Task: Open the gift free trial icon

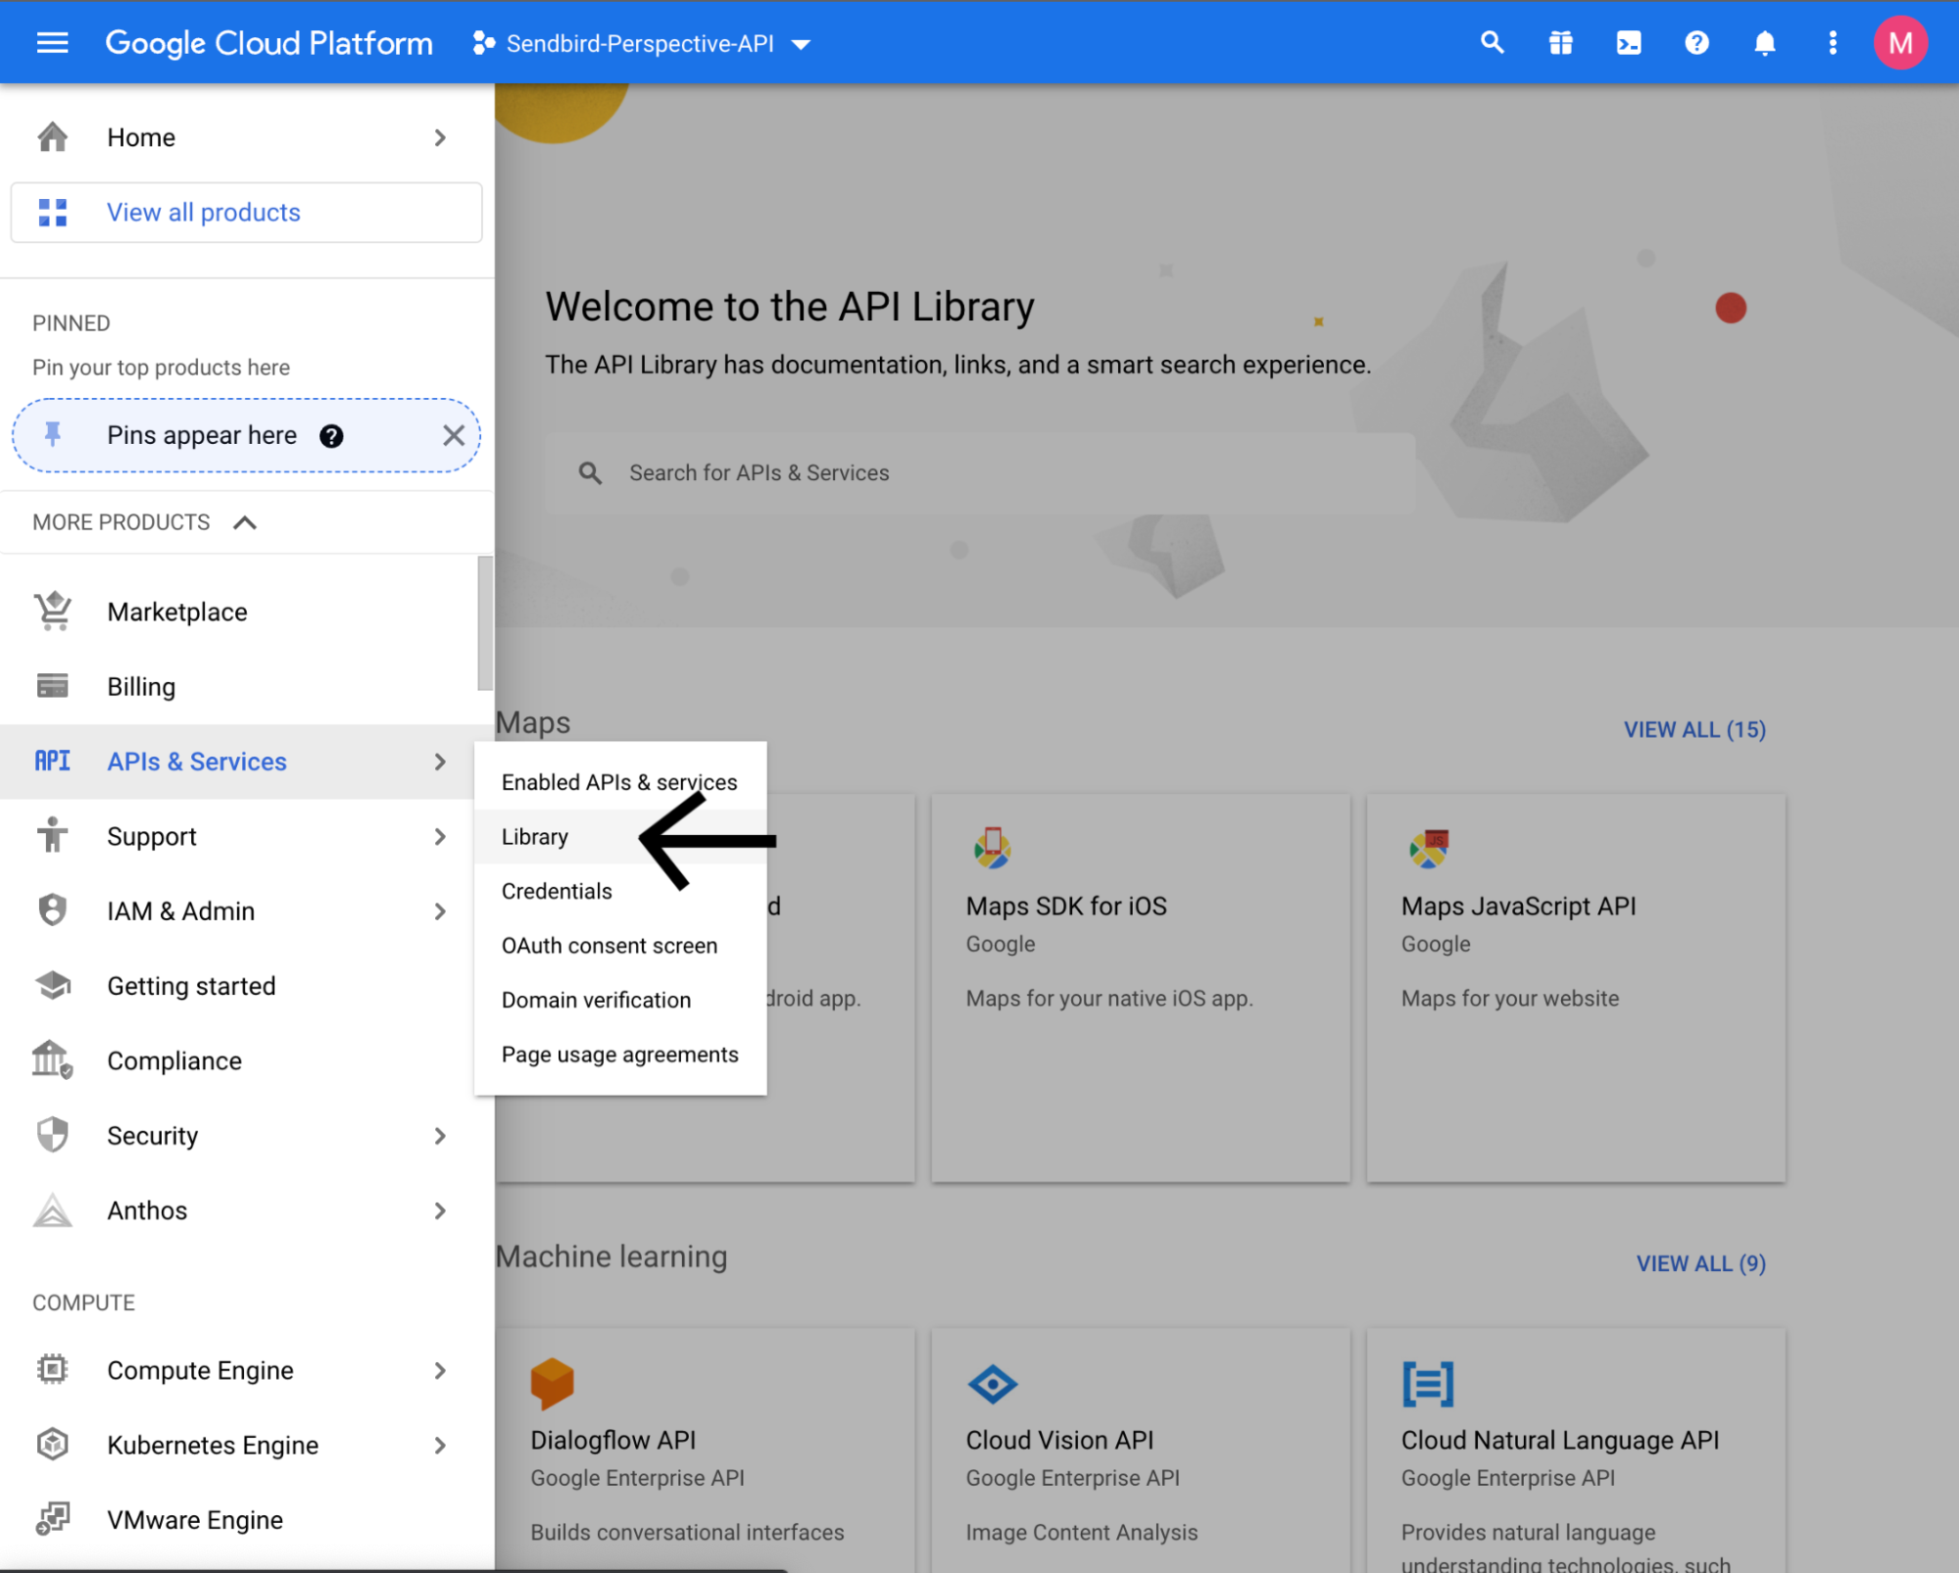Action: pos(1560,43)
